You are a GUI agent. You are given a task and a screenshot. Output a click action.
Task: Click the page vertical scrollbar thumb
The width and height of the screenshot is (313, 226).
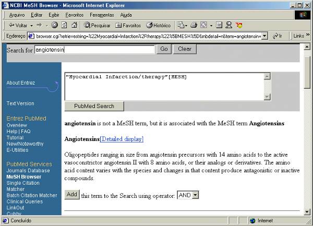[307, 72]
